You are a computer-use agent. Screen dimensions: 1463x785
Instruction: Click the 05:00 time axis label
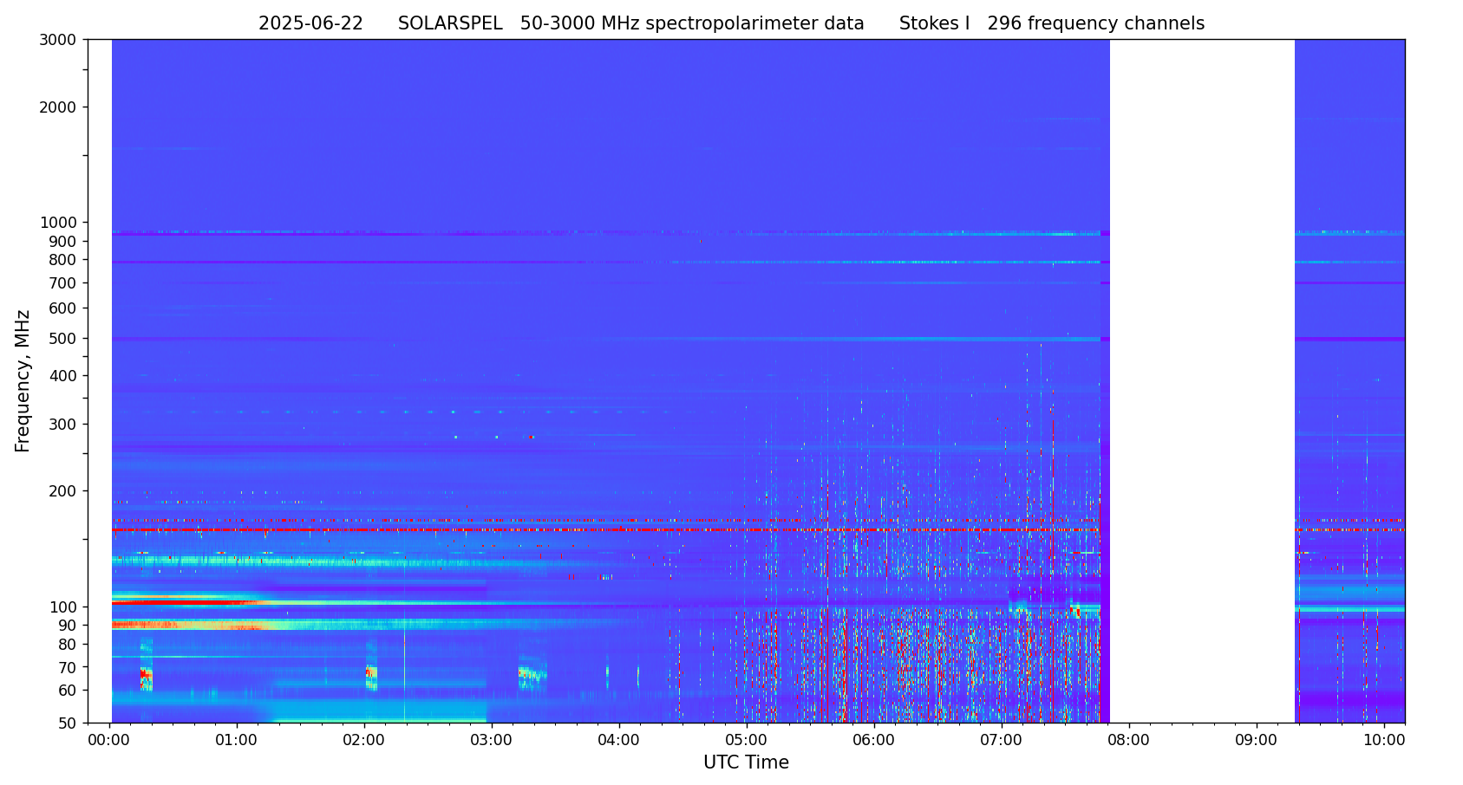pos(746,741)
